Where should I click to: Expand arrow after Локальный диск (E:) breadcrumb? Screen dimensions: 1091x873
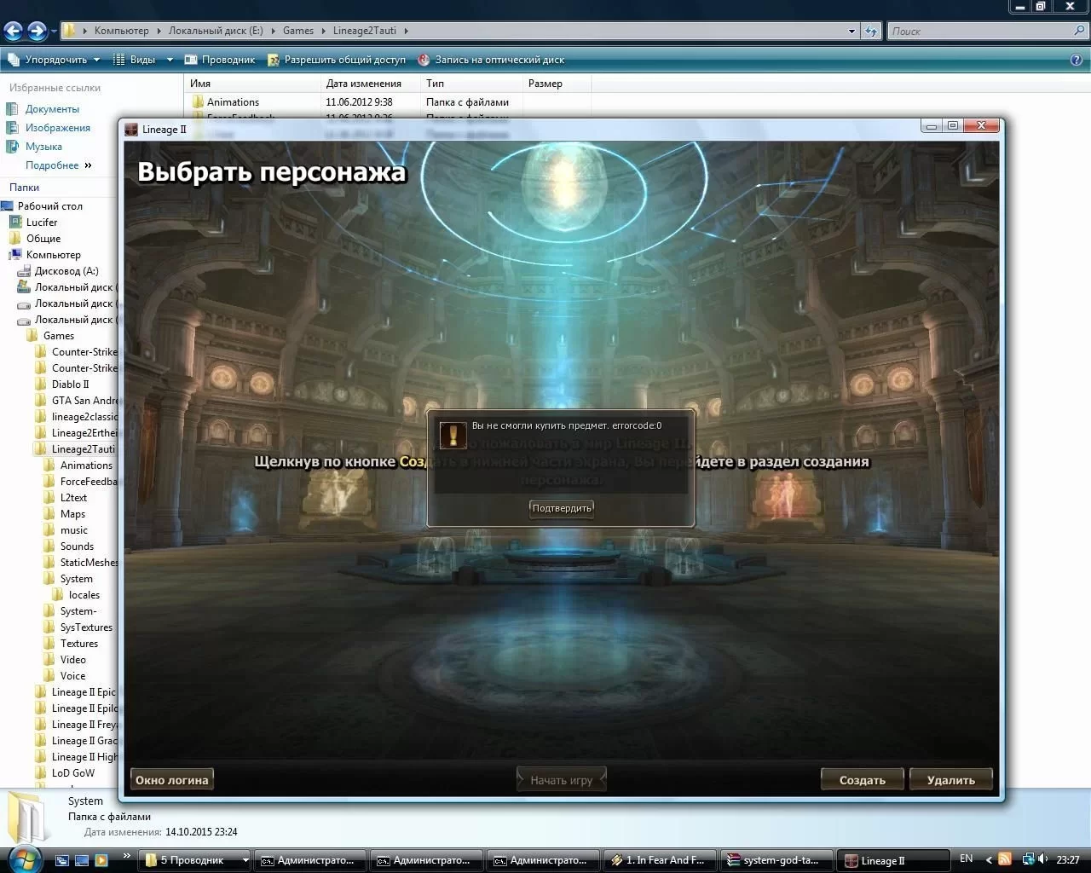[x=274, y=31]
